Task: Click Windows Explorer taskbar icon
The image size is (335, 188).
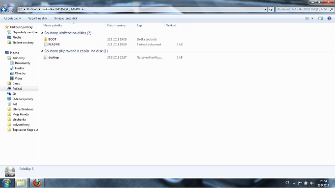Action: click(21, 183)
